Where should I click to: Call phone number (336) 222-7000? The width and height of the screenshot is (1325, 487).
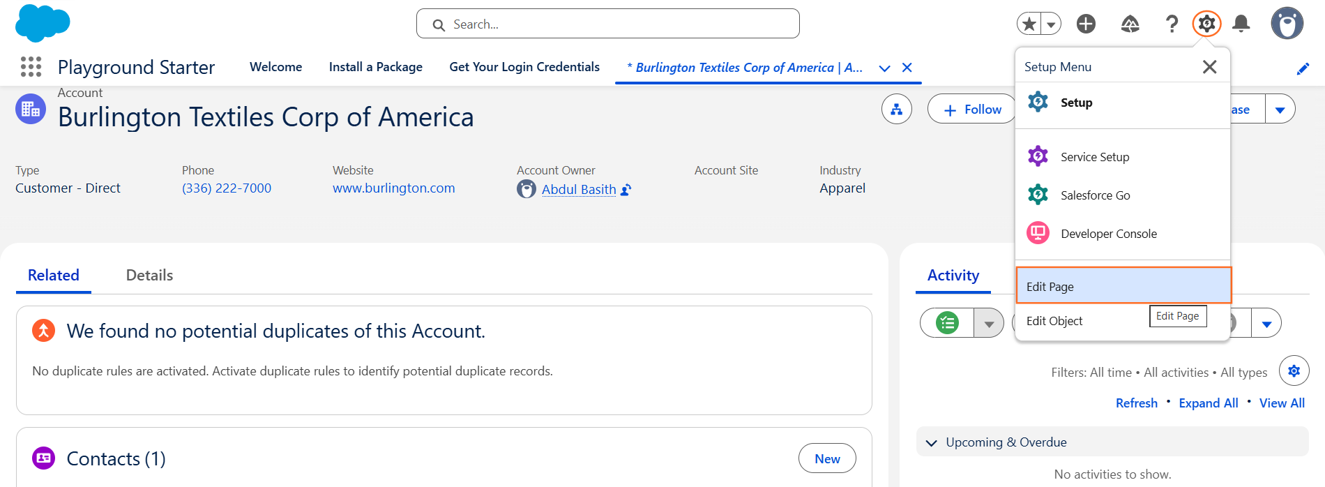tap(227, 188)
